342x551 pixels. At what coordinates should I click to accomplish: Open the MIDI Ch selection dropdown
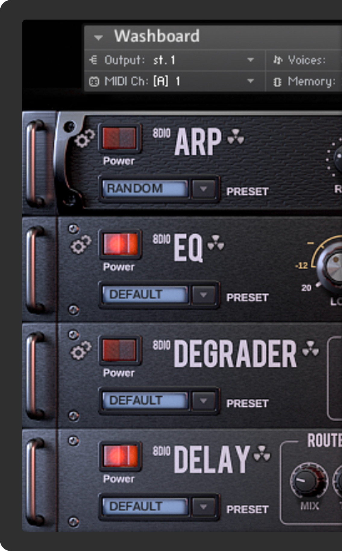click(250, 81)
